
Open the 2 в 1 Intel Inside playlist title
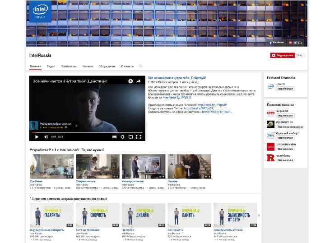(67, 150)
